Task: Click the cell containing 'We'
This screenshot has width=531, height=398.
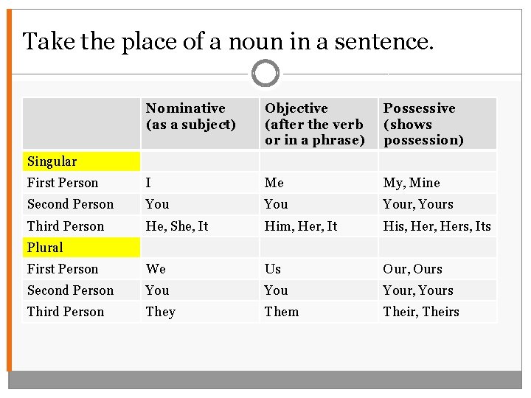Action: pos(200,269)
